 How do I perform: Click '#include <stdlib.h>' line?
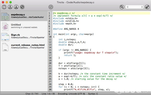tap(66, 21)
